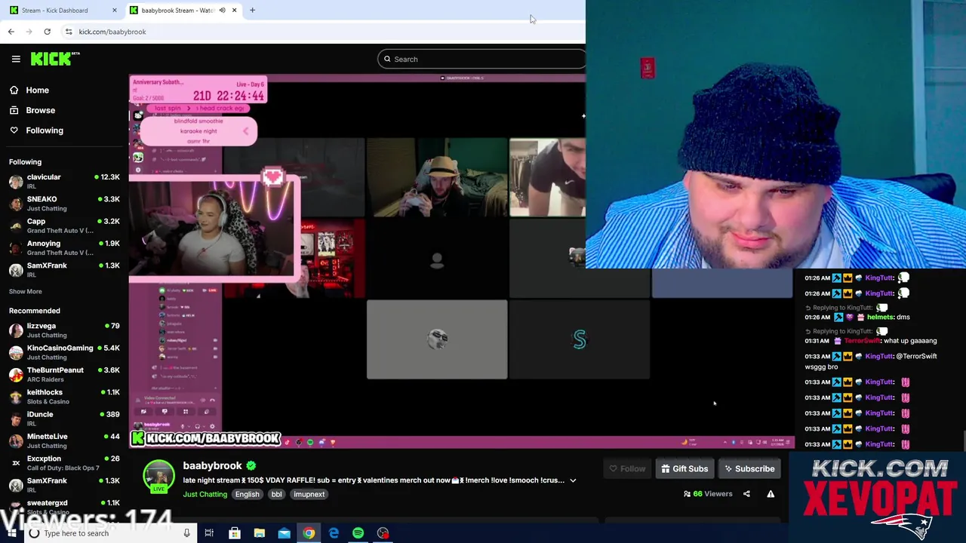
Task: Click the baabybrook channel name
Action: 212,465
